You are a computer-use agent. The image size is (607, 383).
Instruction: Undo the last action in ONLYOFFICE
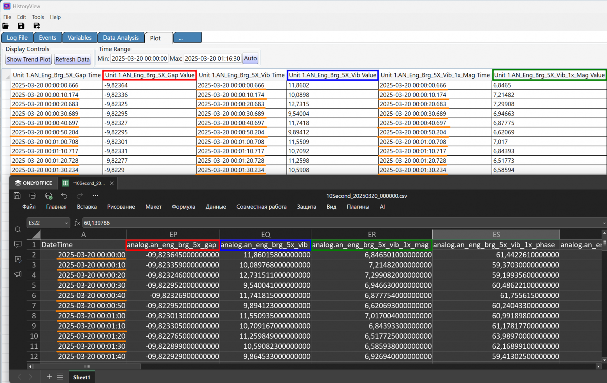point(64,196)
